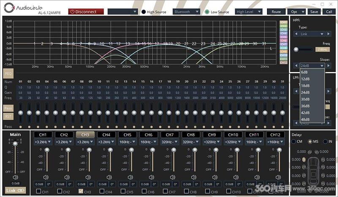338x197 pixels.
Task: Click the Link CH> button
Action: point(15,190)
